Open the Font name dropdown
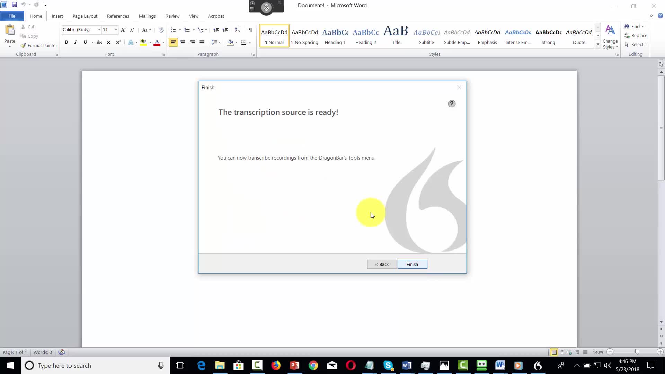This screenshot has height=374, width=665. tap(99, 30)
